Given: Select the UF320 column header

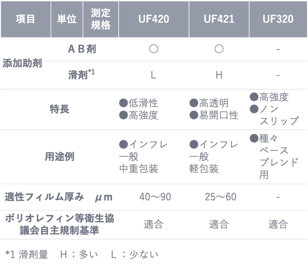Looking at the screenshot, I should (278, 19).
